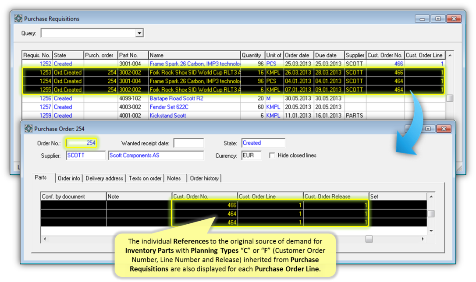Tick the Hide closed lines checkbox
The width and height of the screenshot is (476, 282).
272,155
